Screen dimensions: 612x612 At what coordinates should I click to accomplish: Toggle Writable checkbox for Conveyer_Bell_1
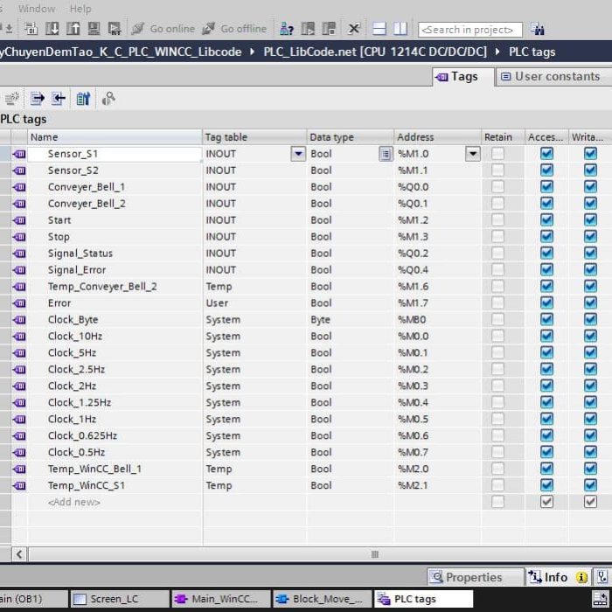[x=590, y=186]
